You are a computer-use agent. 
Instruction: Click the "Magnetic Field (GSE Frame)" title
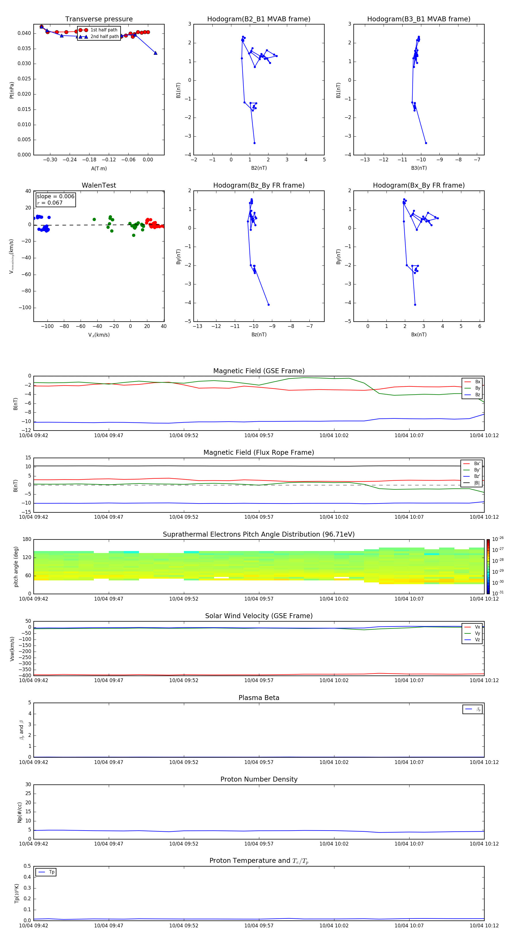259,371
